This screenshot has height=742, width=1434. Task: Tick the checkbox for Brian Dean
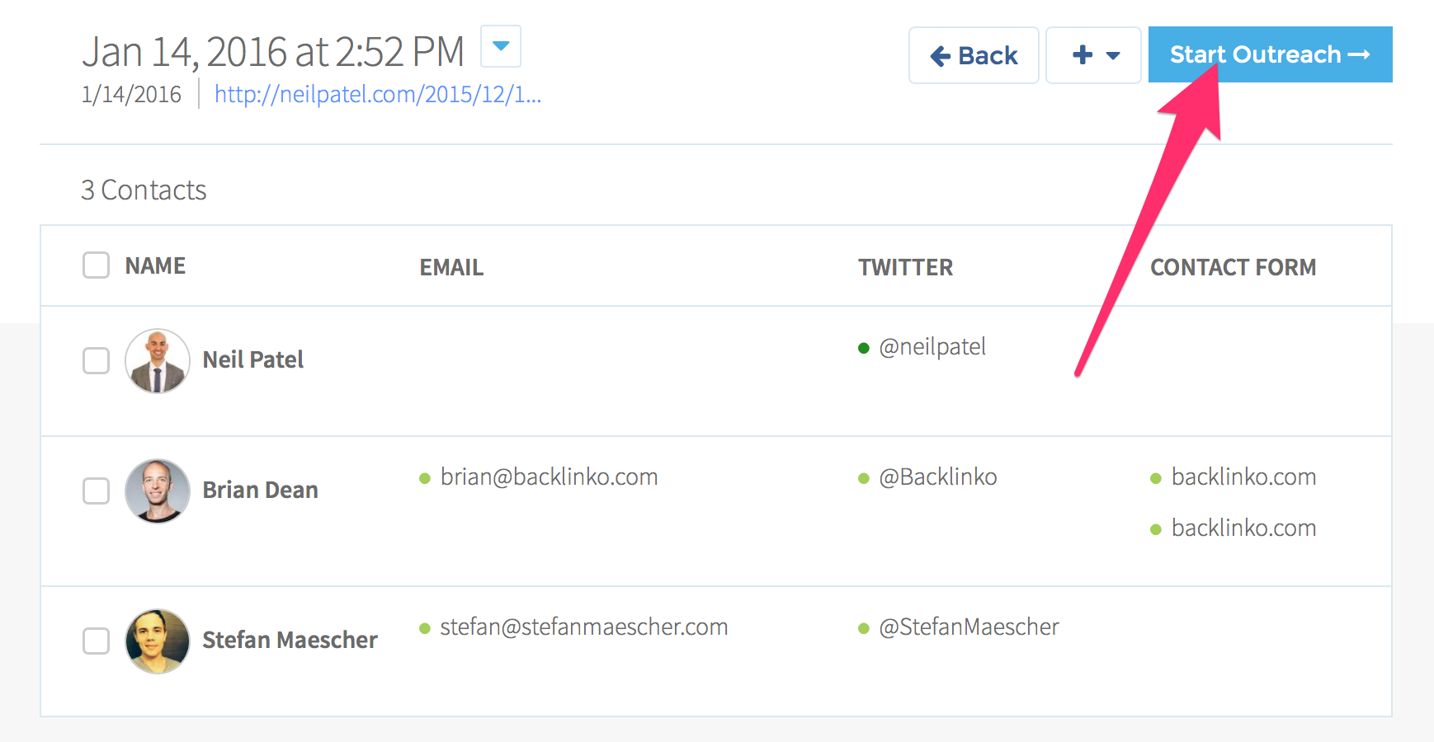(x=97, y=491)
